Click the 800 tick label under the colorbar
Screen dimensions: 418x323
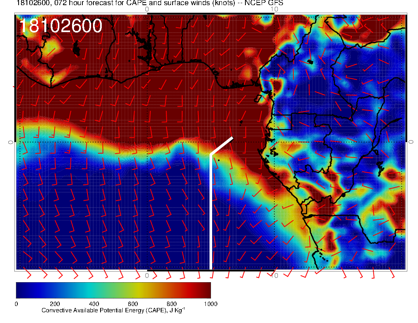(171, 304)
